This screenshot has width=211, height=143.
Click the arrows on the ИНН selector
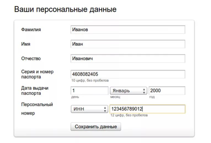coord(105,109)
